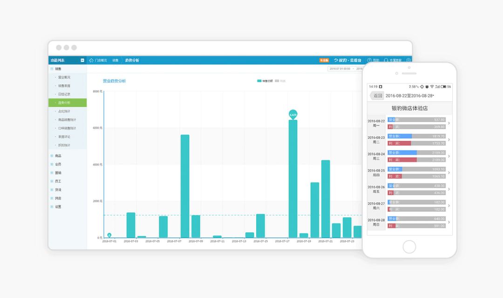Click the 银豹·云后台 logo
This screenshot has width=503, height=298.
coord(347,60)
